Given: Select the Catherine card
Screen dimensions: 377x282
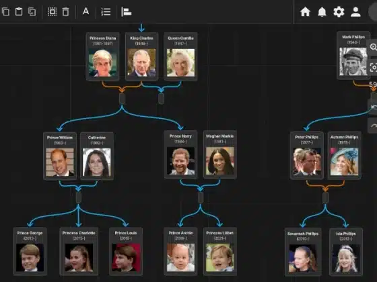Looking at the screenshot, I should pyautogui.click(x=97, y=156).
